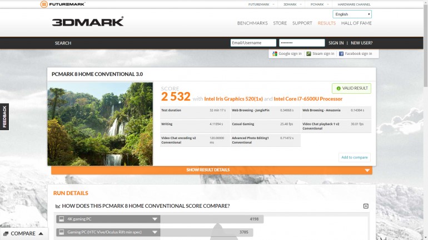Expand the PCMARK top menu dropdown
Viewport: 428px width, 240px height.
pos(327,4)
